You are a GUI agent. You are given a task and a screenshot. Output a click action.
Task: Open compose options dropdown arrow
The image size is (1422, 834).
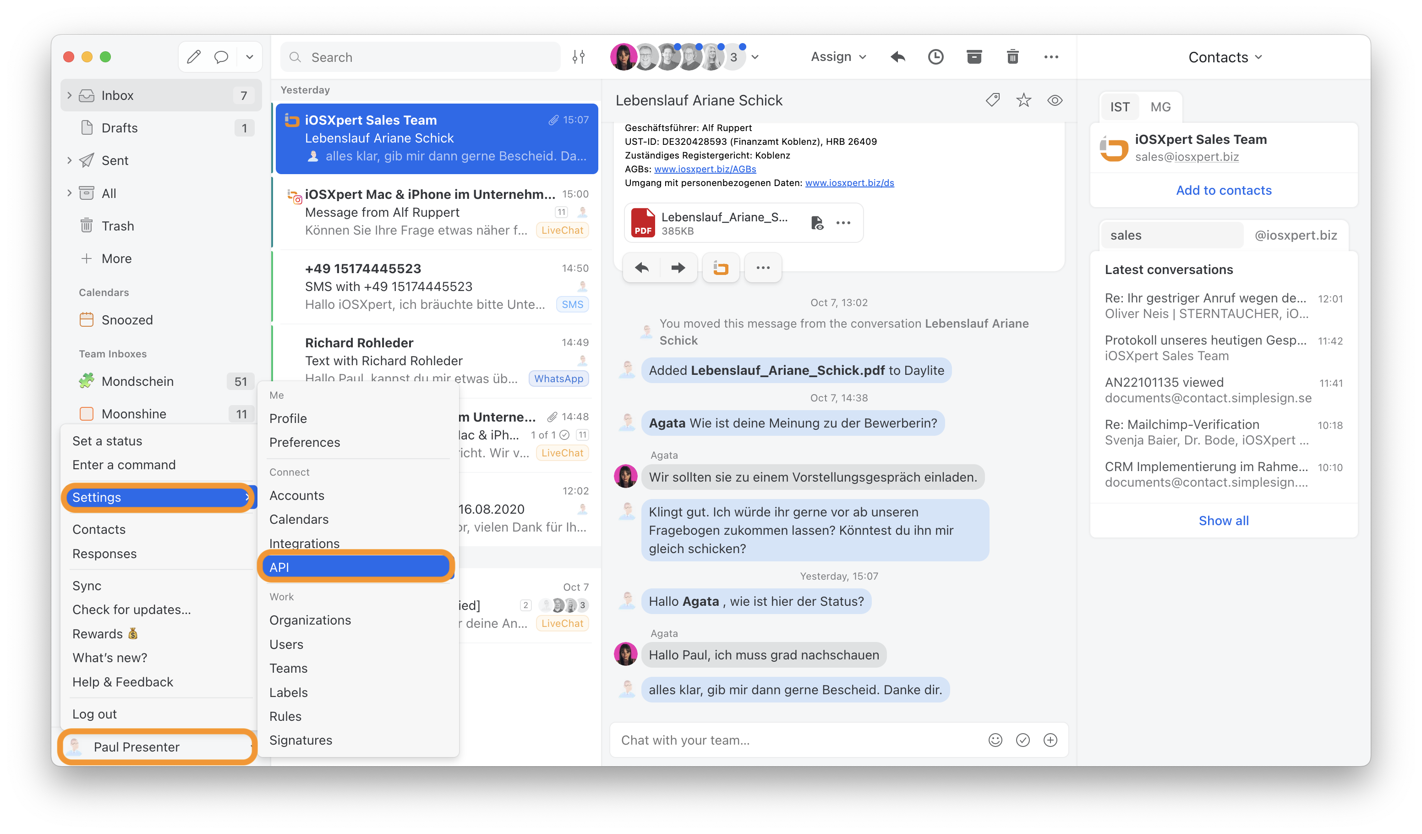coord(249,57)
